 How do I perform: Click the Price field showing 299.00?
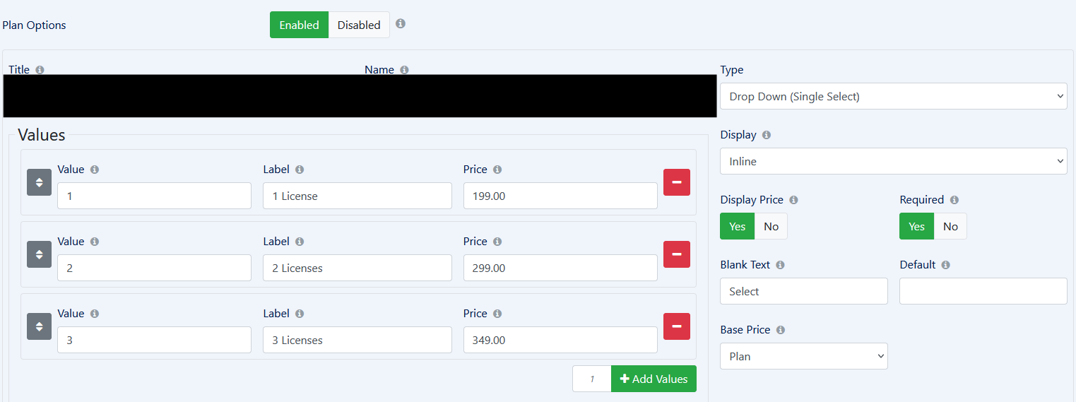pyautogui.click(x=560, y=268)
